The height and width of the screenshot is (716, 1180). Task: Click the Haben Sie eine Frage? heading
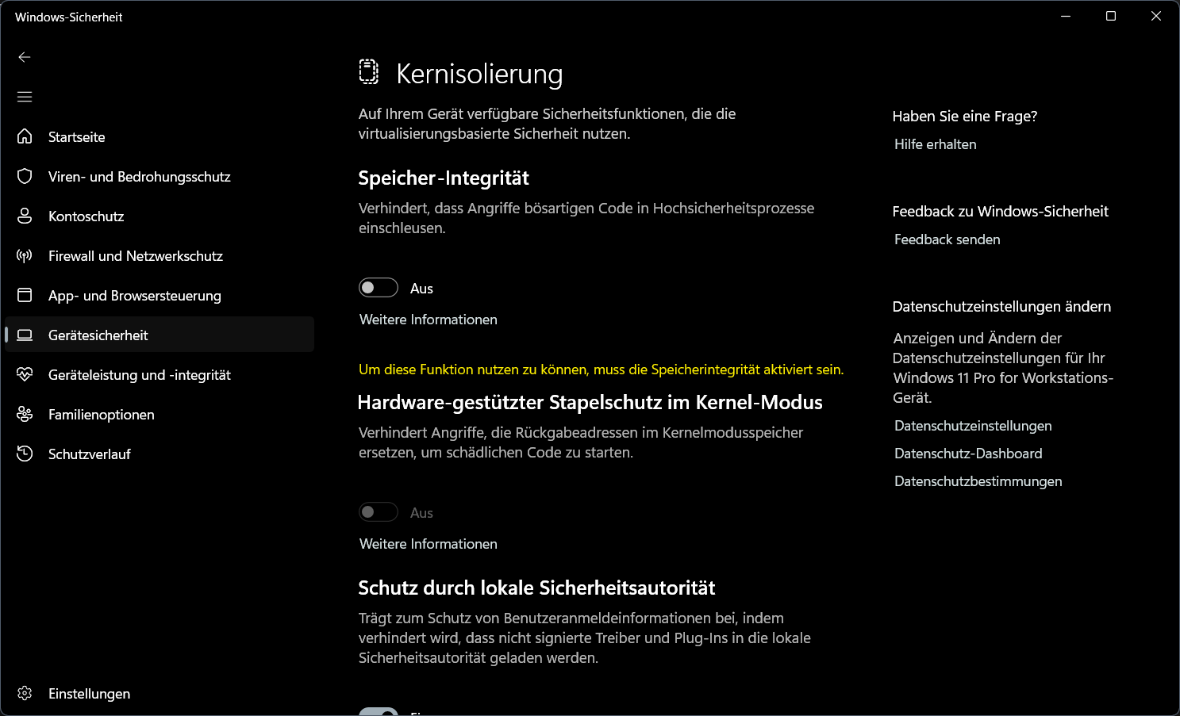point(965,117)
